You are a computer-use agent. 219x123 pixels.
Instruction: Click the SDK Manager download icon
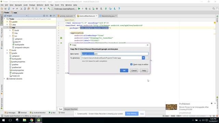(115, 9)
